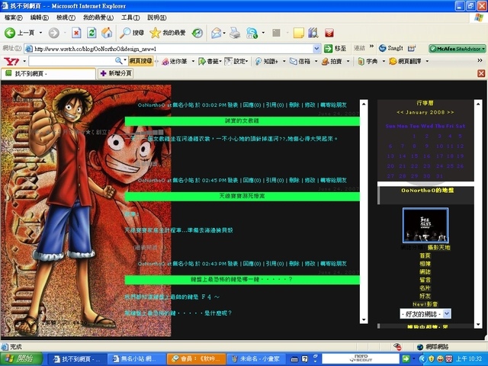Click the Yahoo Y! logo
This screenshot has height=366, width=488.
11,61
